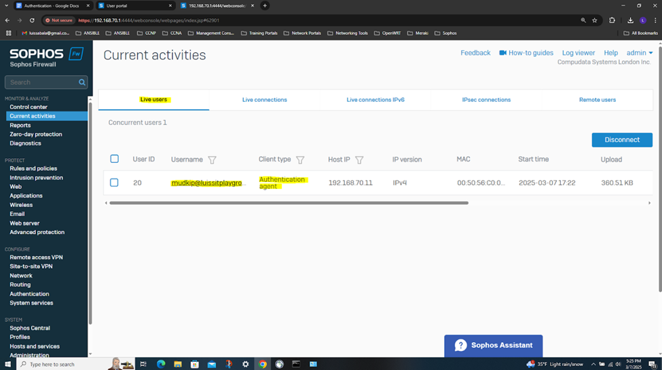Switch to Chrome in the taskbar
Viewport: 662px width, 370px height.
click(x=263, y=364)
